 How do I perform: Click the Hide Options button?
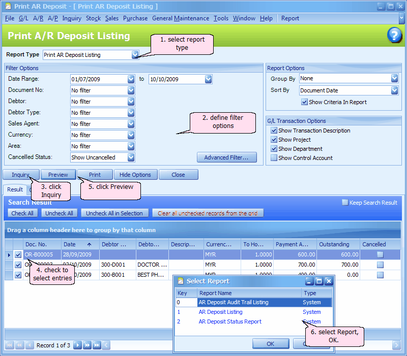pyautogui.click(x=135, y=175)
